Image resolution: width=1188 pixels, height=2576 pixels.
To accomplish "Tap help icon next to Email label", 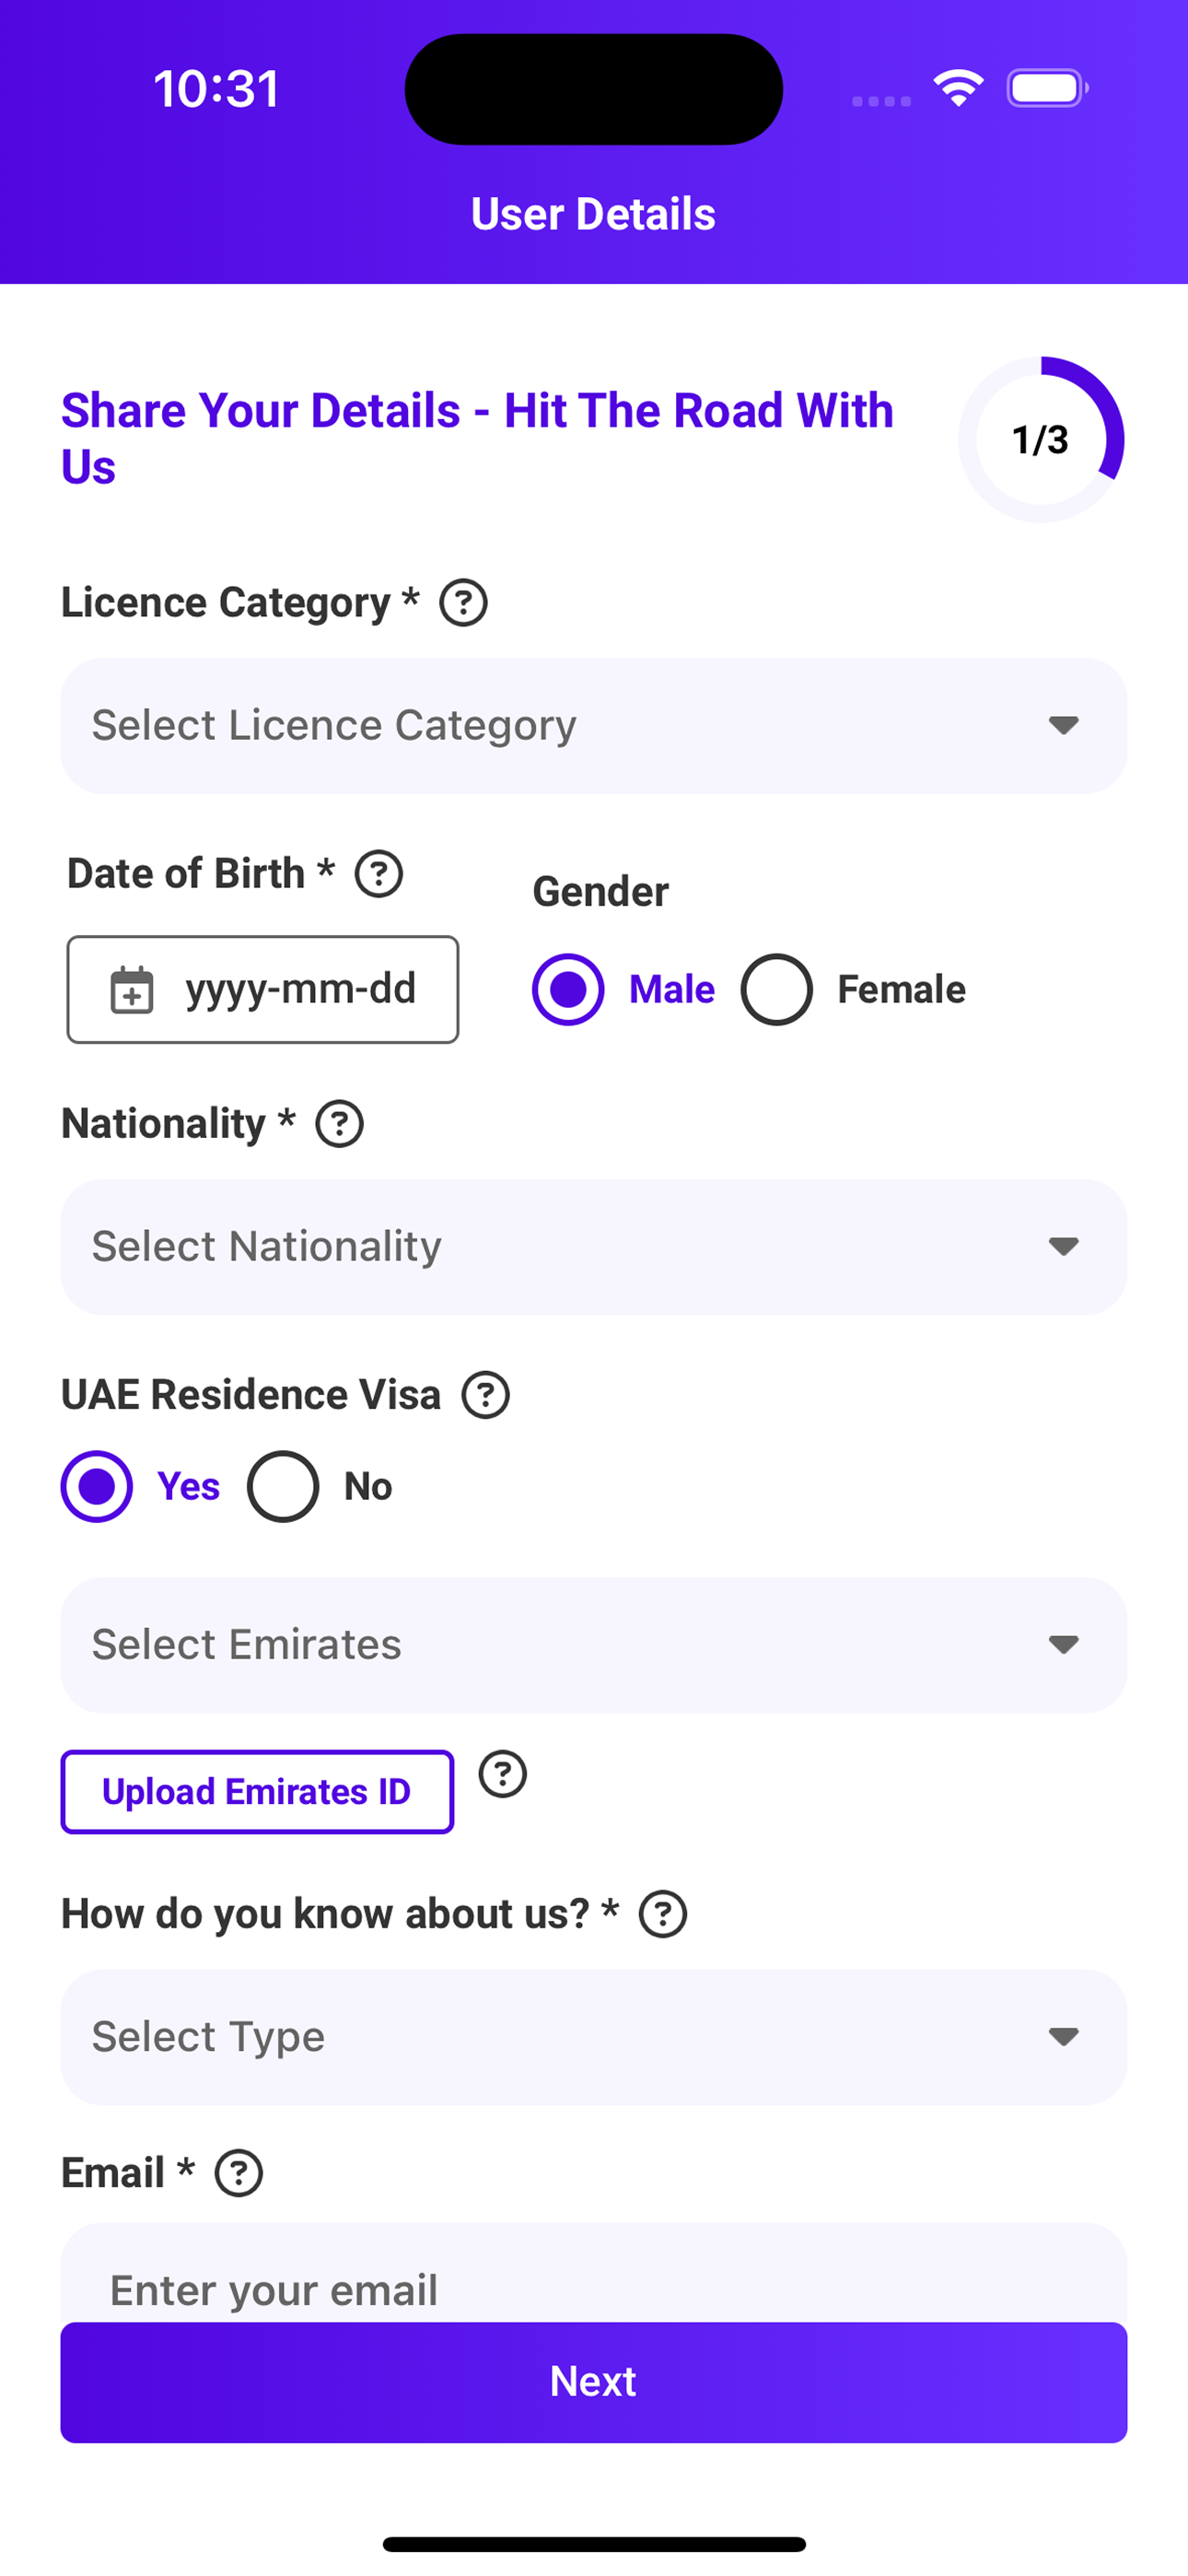I will (239, 2174).
